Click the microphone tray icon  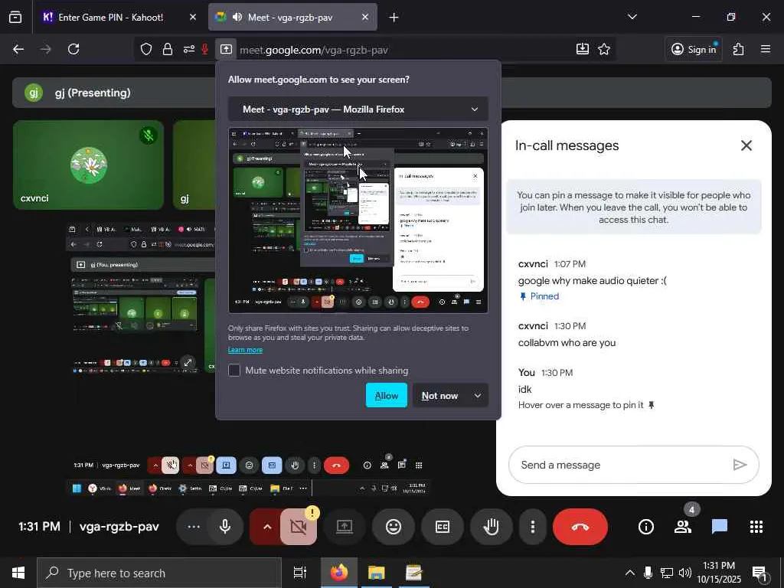coord(648,573)
